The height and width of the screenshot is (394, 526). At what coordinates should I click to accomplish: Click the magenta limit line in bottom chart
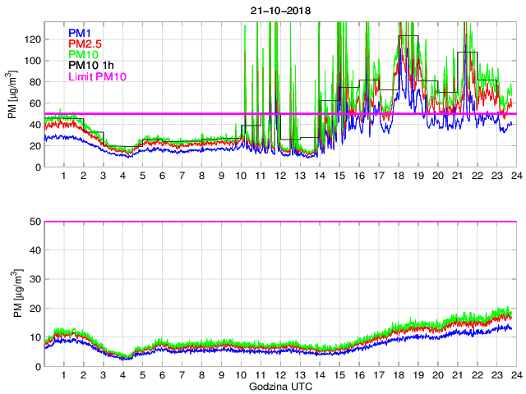point(280,222)
